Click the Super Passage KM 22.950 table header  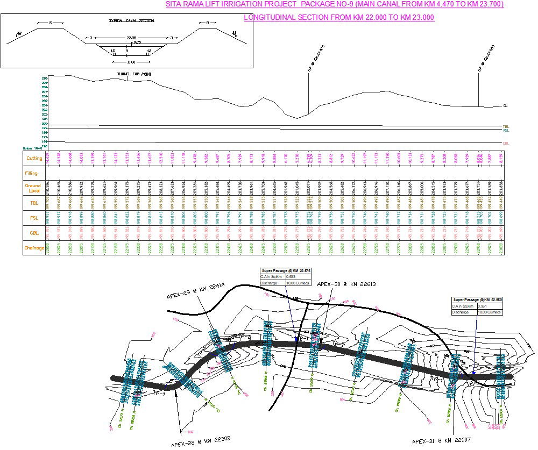point(477,299)
